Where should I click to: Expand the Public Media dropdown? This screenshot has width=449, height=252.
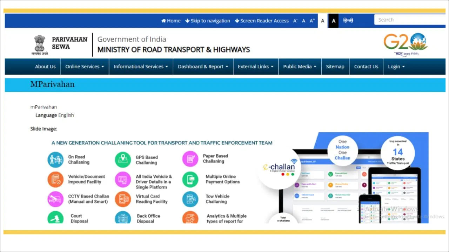(x=300, y=66)
